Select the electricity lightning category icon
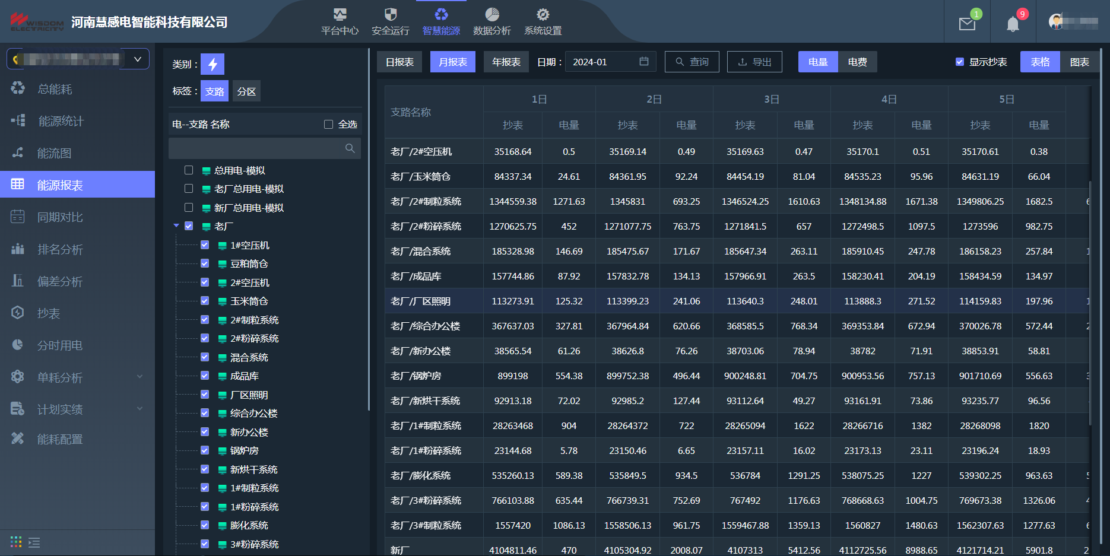The height and width of the screenshot is (556, 1110). pyautogui.click(x=213, y=64)
